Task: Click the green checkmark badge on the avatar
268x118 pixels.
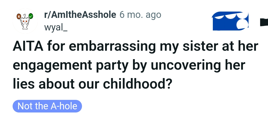Action: [x=31, y=16]
